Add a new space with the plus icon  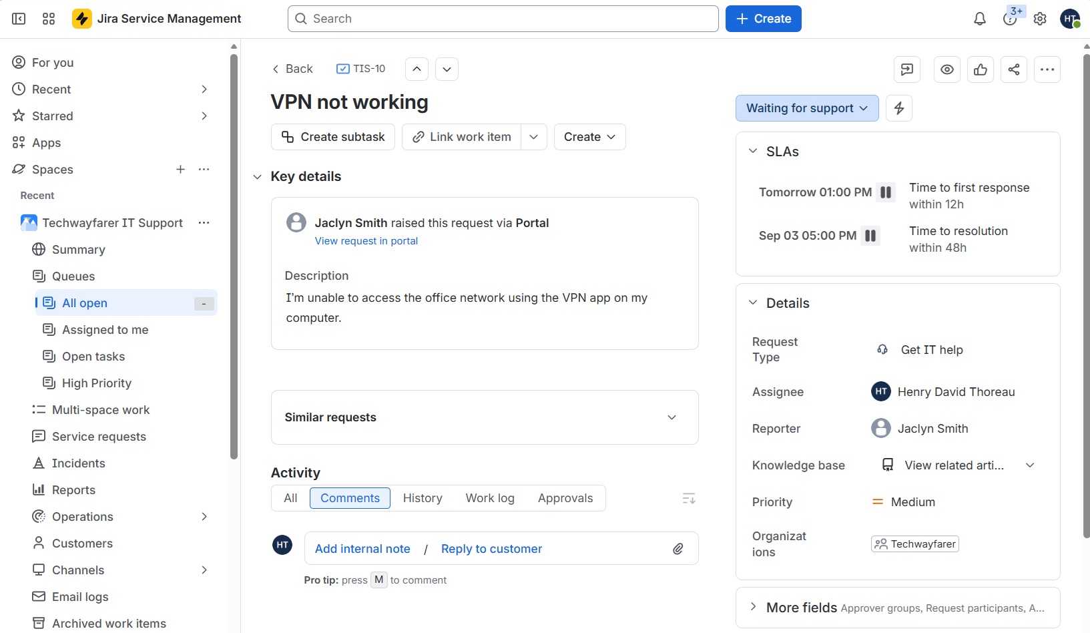coord(180,169)
